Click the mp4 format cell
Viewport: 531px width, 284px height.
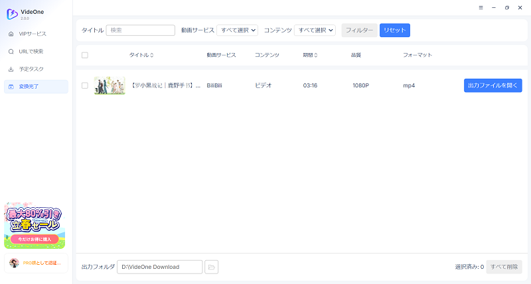409,85
